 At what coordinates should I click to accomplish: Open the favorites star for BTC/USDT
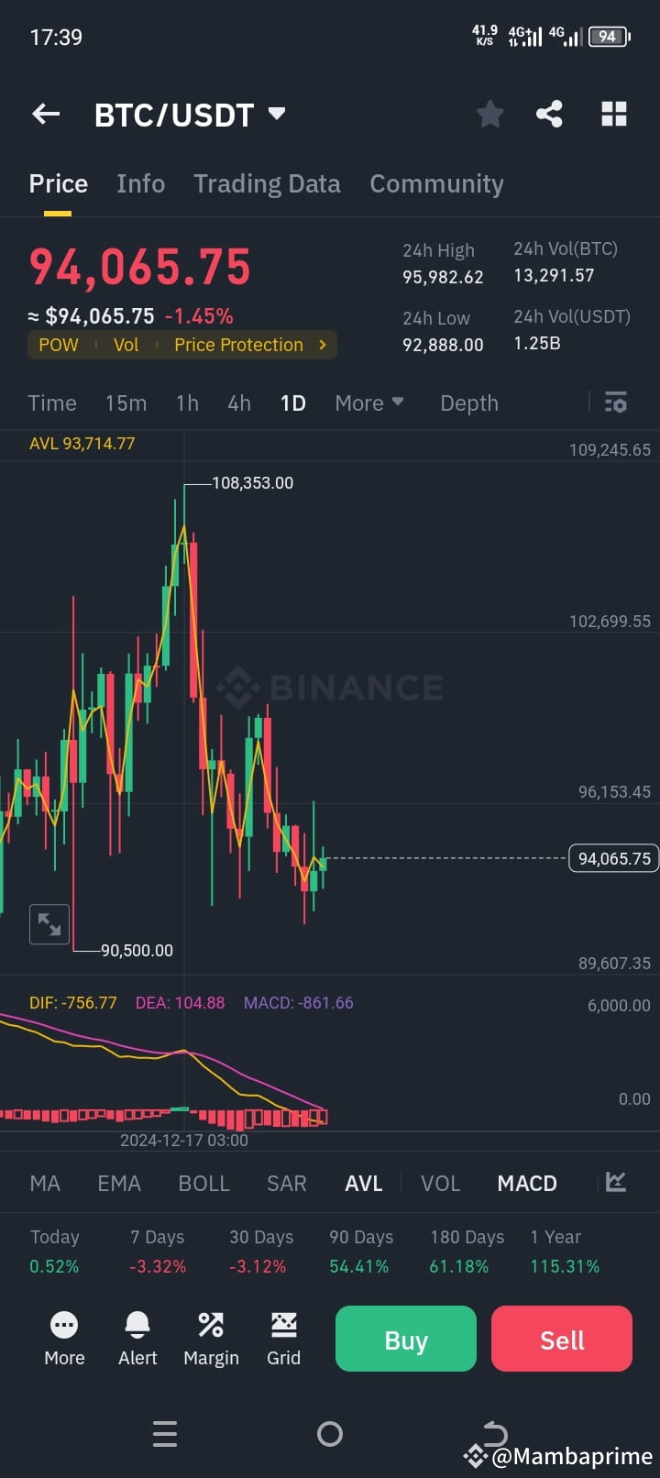click(x=489, y=114)
